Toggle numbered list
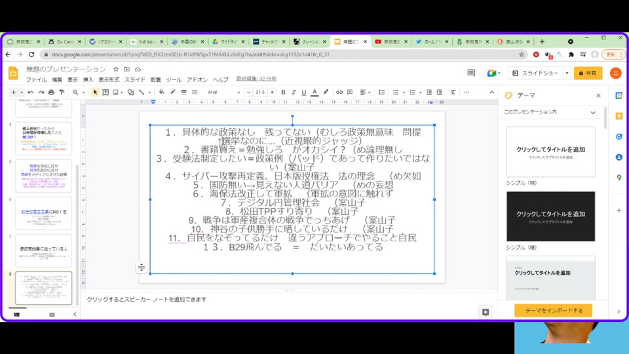 click(x=412, y=92)
